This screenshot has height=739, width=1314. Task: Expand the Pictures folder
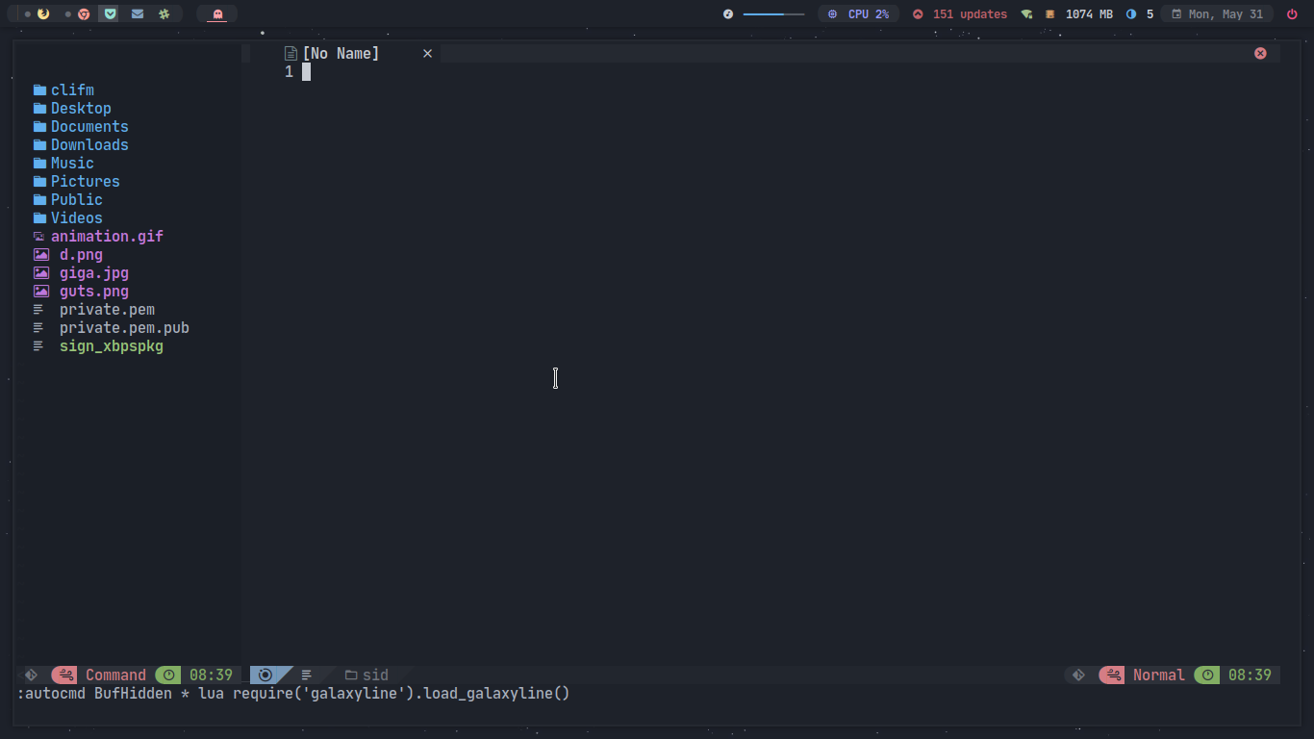pos(85,181)
